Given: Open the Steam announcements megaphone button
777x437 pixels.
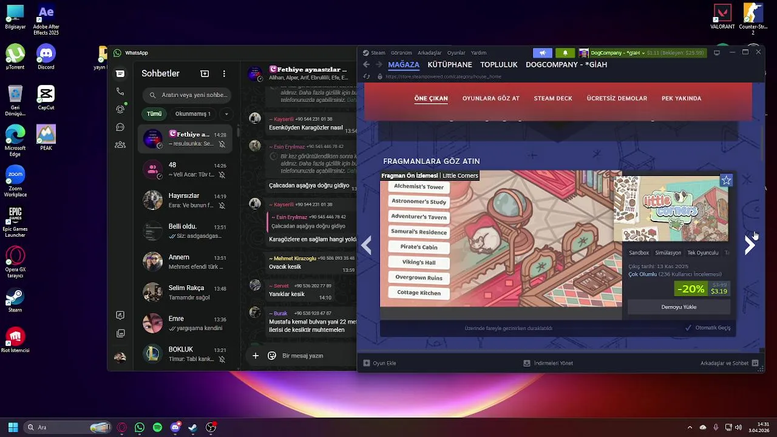Looking at the screenshot, I should click(x=543, y=53).
